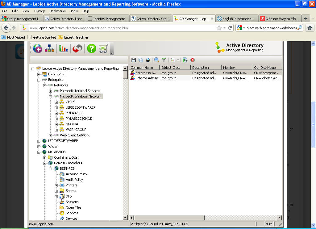Click the Services gear icon
316x229 pixels.
(62, 213)
